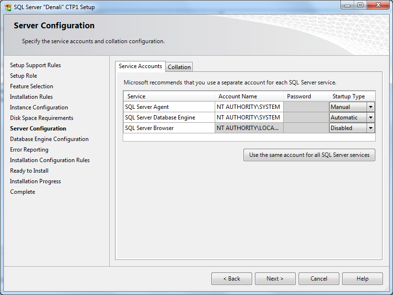Click the Installation Configuration Rules step
This screenshot has height=295, width=393.
(50, 160)
